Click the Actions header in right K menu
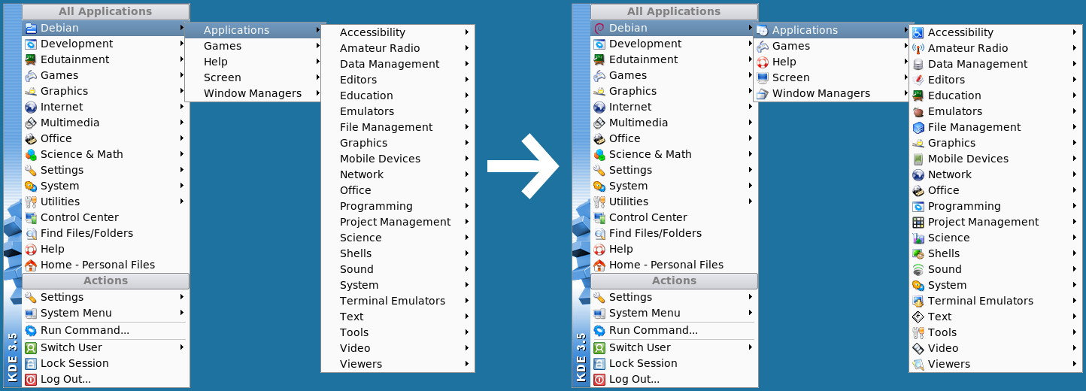 [x=674, y=280]
